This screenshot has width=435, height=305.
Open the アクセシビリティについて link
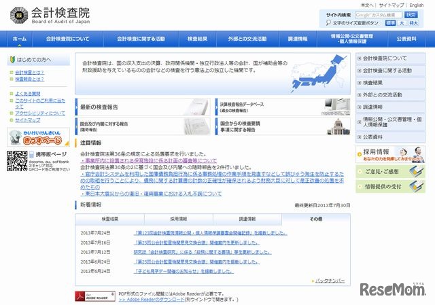[x=40, y=113]
